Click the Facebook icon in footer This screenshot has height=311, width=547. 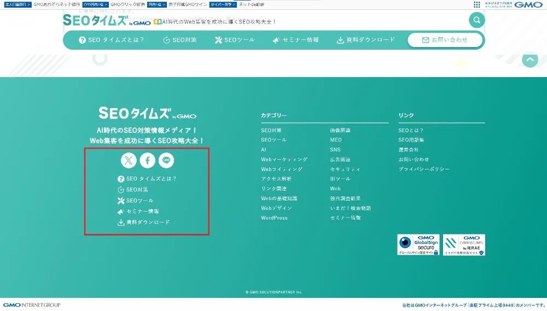tap(147, 160)
